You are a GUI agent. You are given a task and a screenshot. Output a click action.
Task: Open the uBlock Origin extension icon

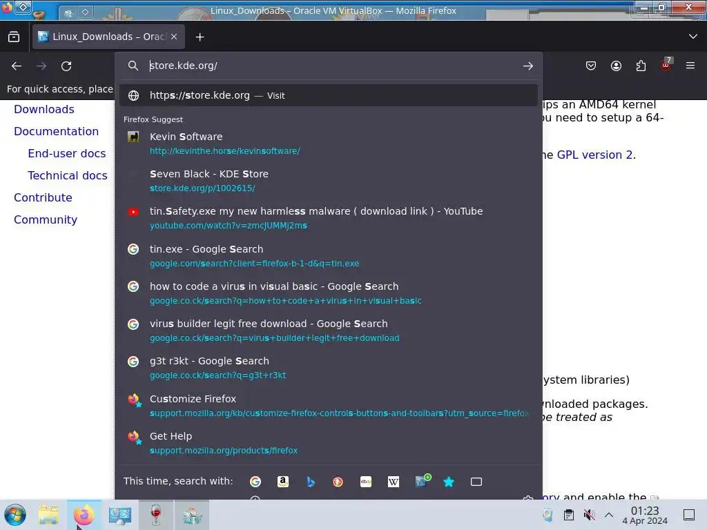(666, 65)
